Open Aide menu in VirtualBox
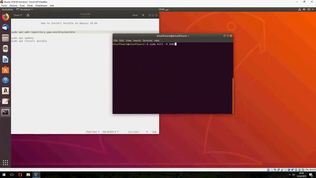 point(52,5)
